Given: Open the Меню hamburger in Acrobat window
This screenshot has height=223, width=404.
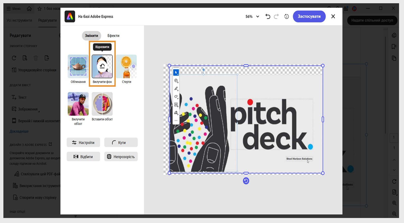Looking at the screenshot, I should (14, 9).
